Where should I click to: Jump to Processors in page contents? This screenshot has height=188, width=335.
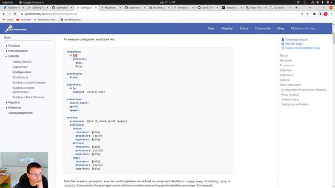(x=287, y=65)
